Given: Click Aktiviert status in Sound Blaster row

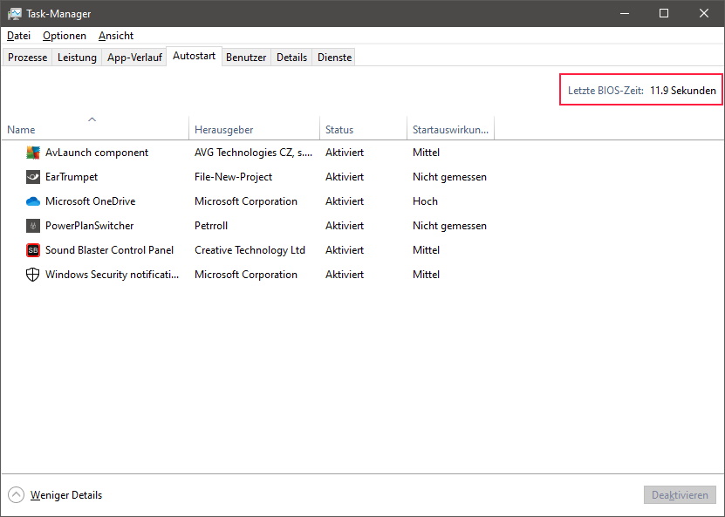Looking at the screenshot, I should point(345,250).
